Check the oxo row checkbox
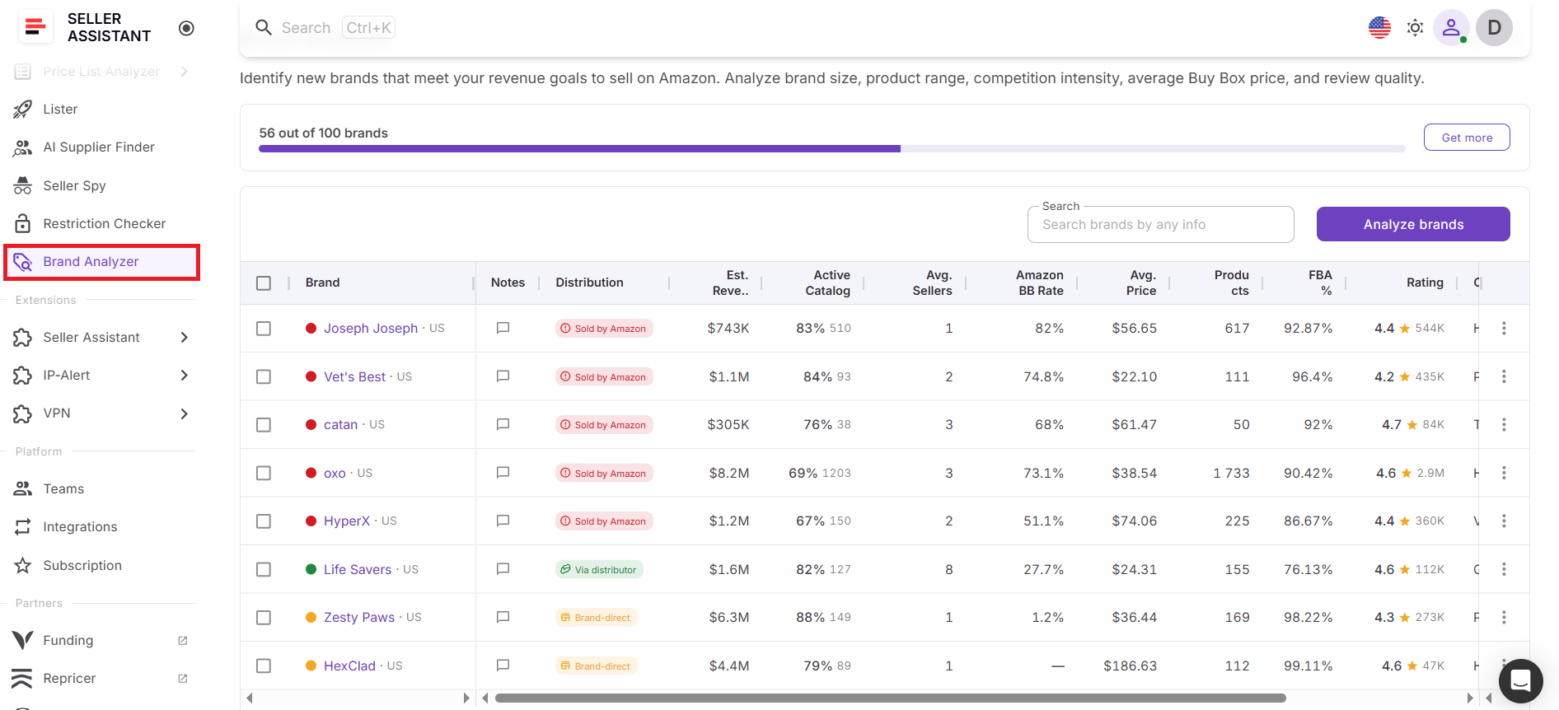This screenshot has height=710, width=1559. 264,473
